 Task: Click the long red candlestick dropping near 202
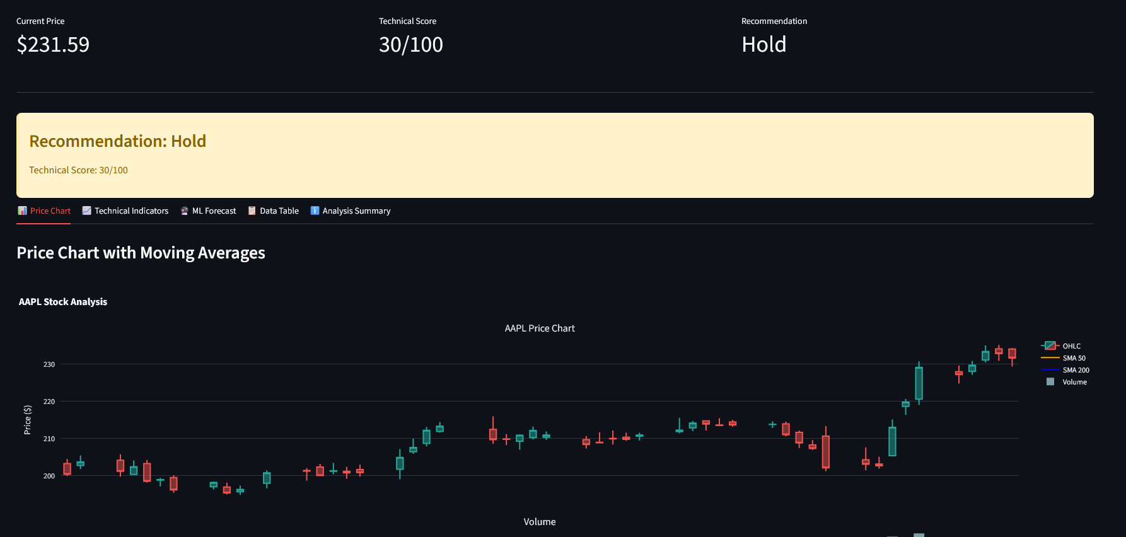click(x=826, y=451)
